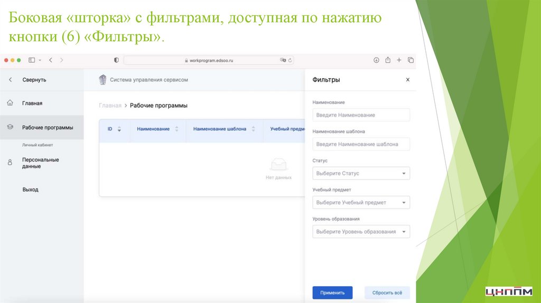This screenshot has height=303, width=541.
Task: Open a new tab with plus icon
Action: [399, 60]
